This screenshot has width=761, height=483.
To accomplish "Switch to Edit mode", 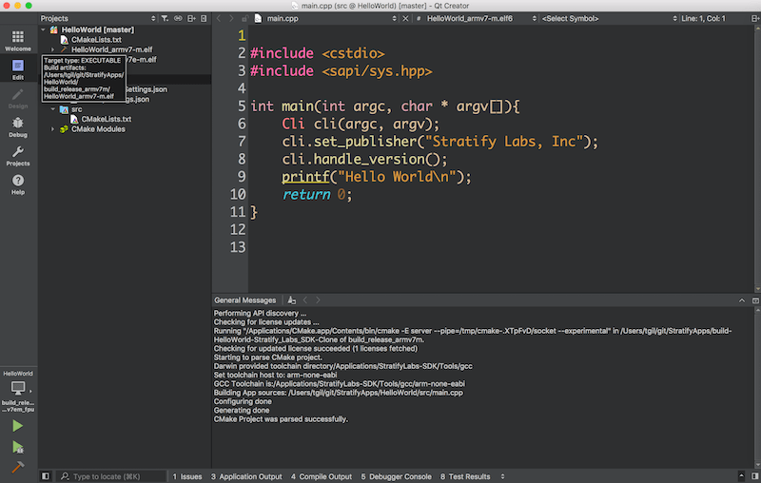I will (x=18, y=69).
